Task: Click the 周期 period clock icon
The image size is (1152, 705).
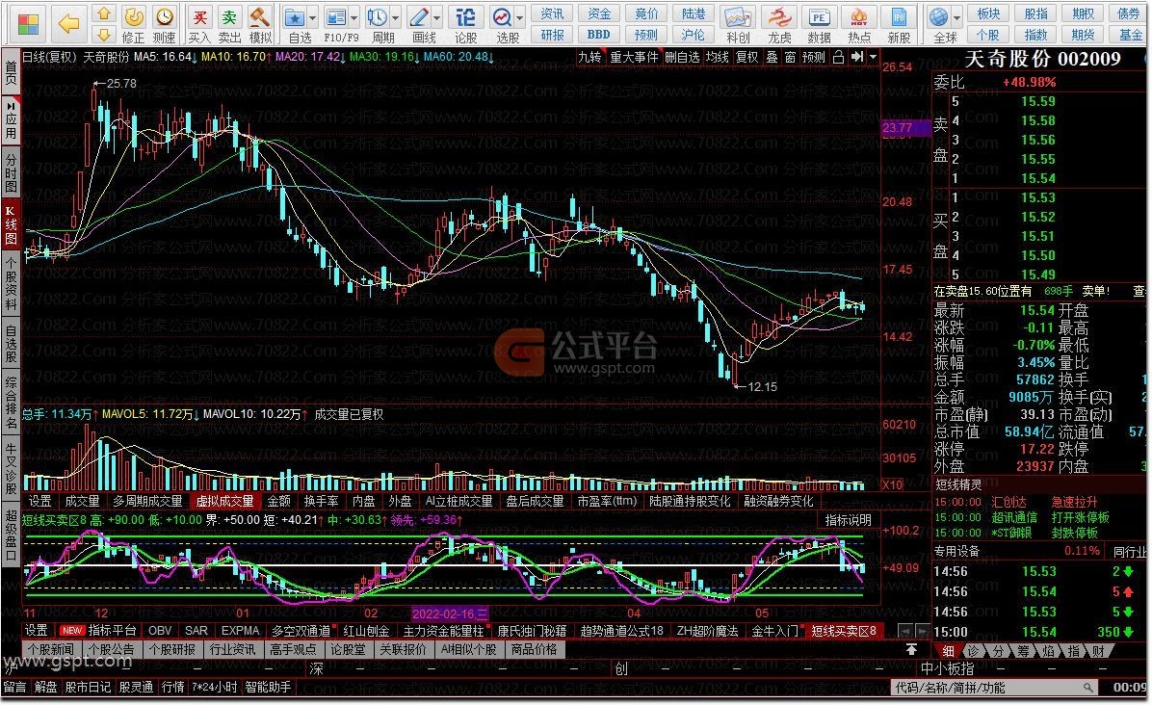Action: 378,17
